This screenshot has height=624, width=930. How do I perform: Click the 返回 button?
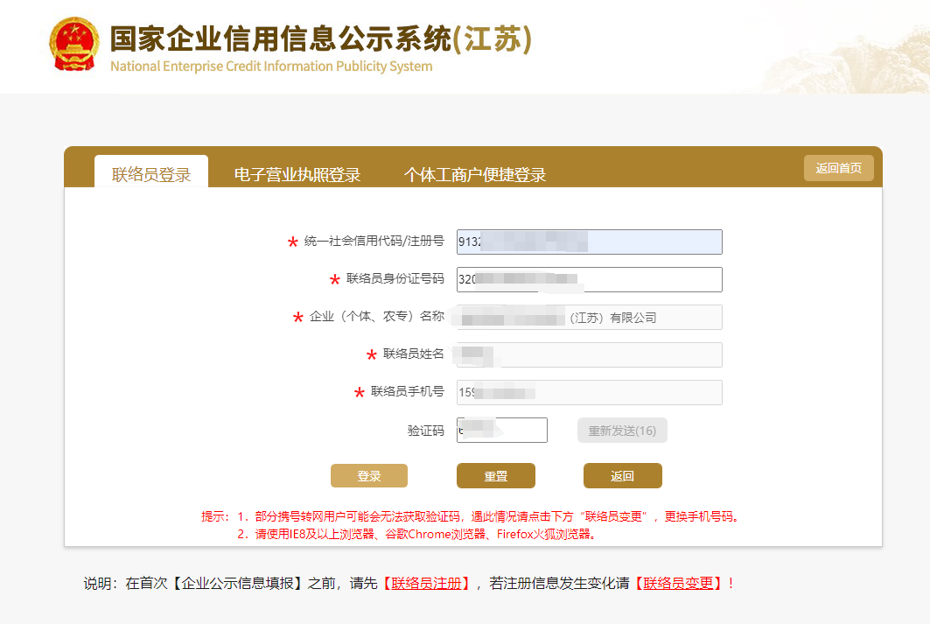[x=623, y=475]
